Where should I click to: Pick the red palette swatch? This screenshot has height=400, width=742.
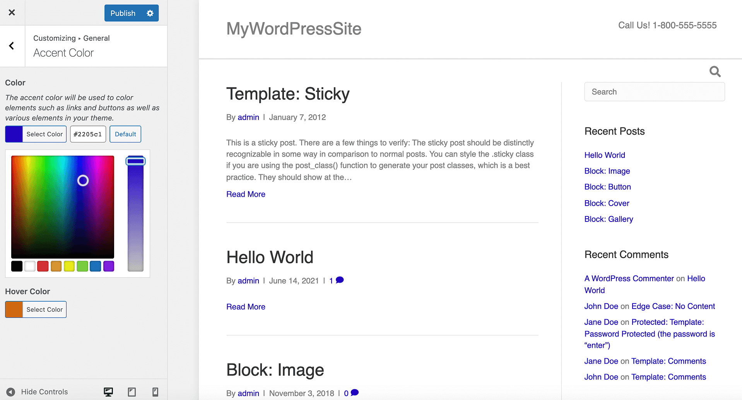click(x=43, y=266)
